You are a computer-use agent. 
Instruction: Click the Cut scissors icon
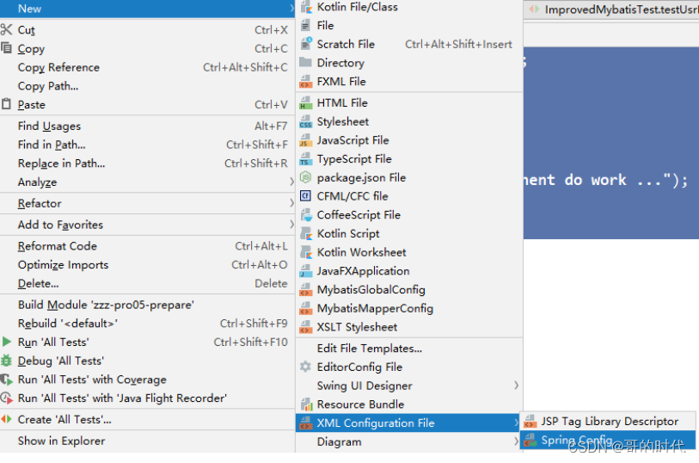point(6,30)
